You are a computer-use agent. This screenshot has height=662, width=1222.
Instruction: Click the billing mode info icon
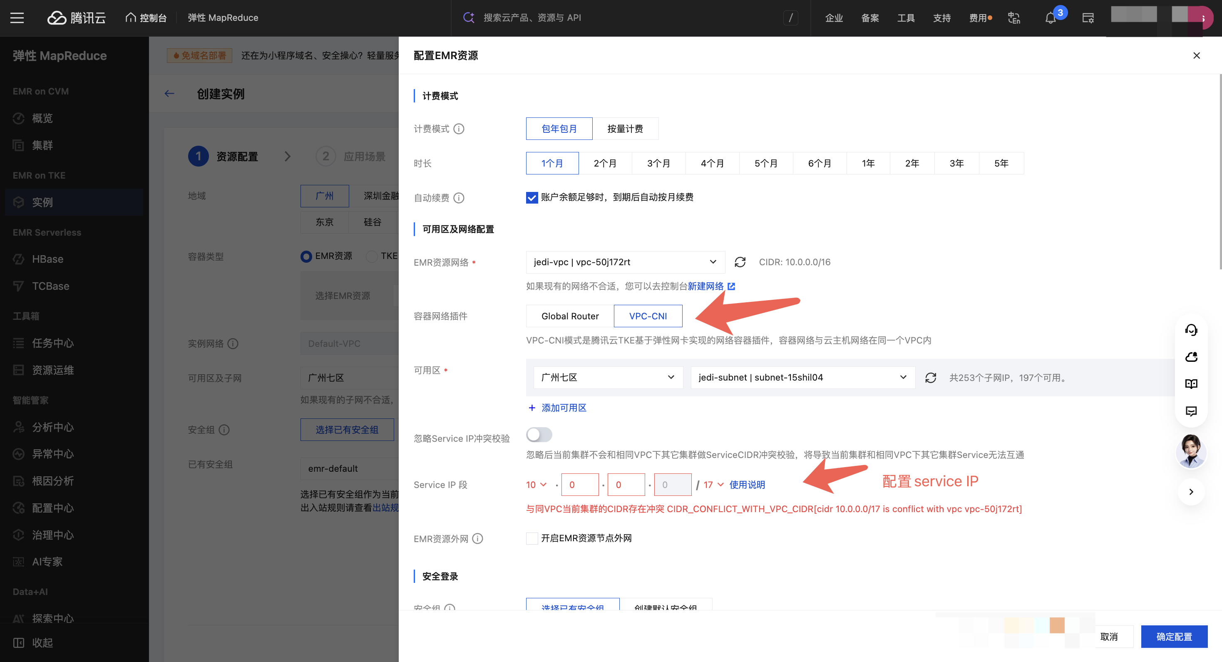(x=459, y=129)
